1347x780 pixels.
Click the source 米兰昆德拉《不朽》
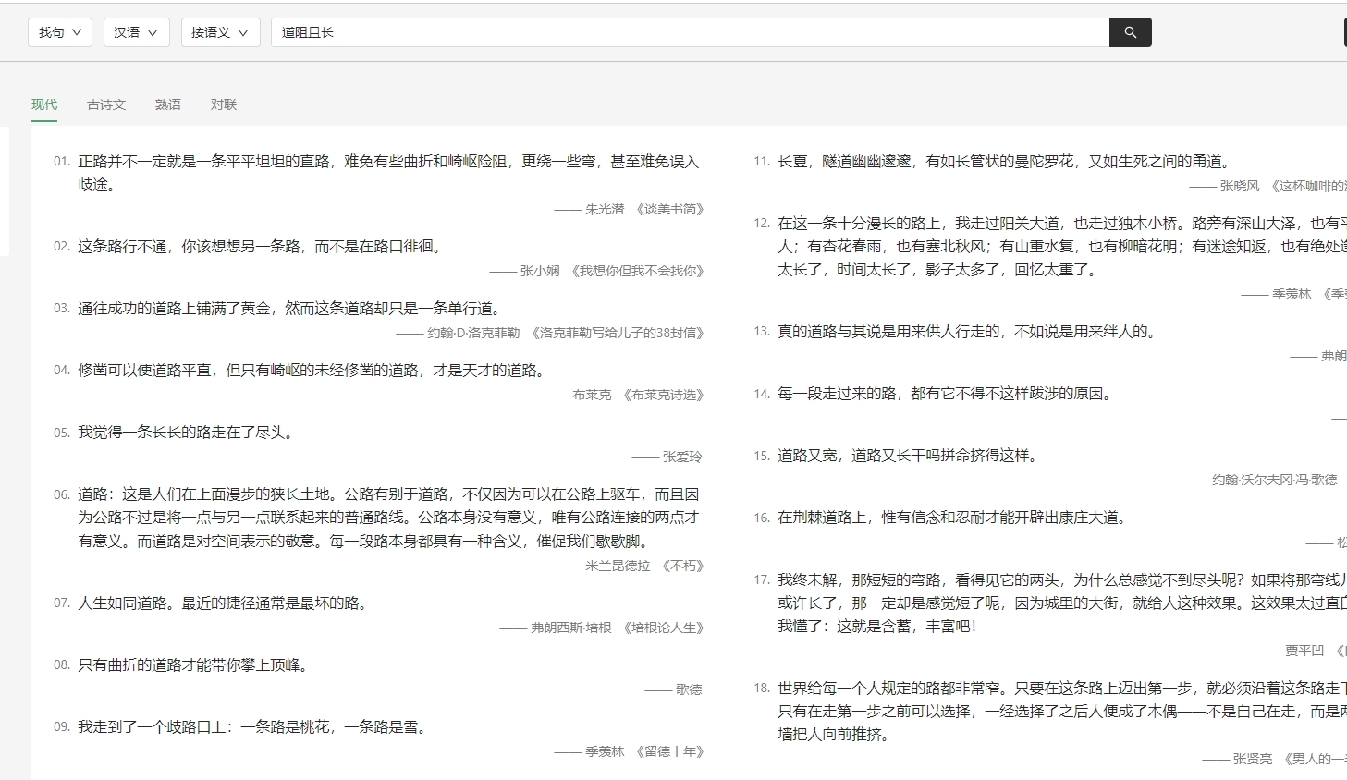[644, 566]
